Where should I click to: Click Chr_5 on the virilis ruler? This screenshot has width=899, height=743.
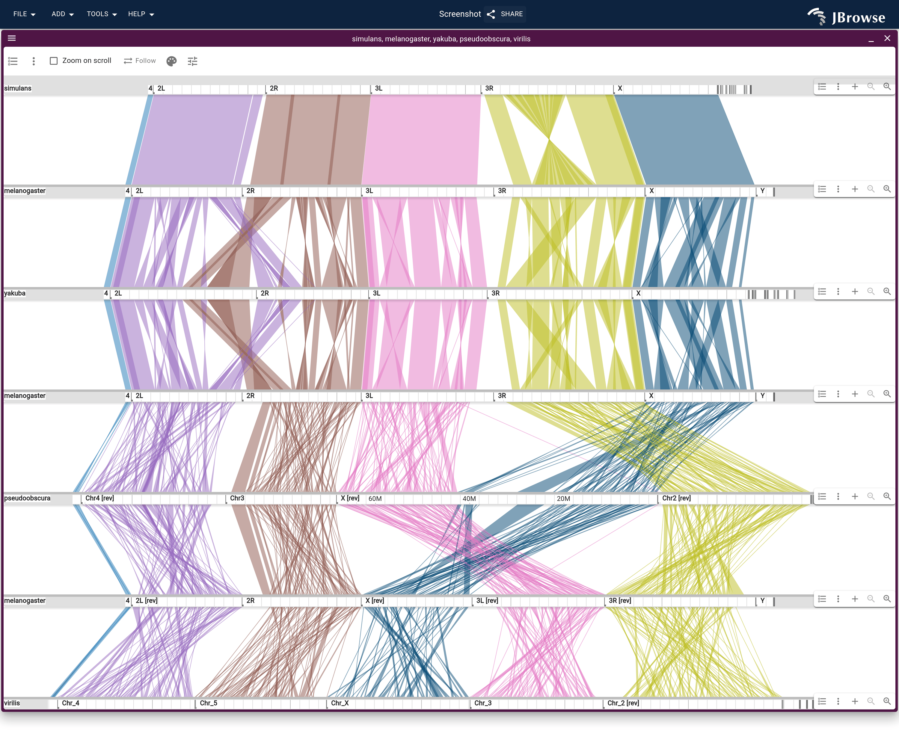209,703
